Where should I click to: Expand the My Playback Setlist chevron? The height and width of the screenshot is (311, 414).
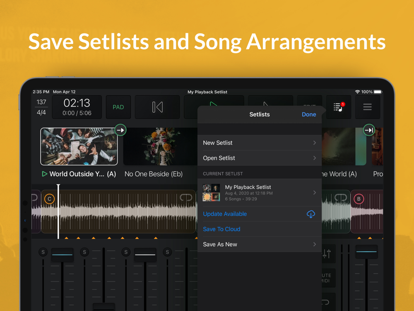pos(315,192)
